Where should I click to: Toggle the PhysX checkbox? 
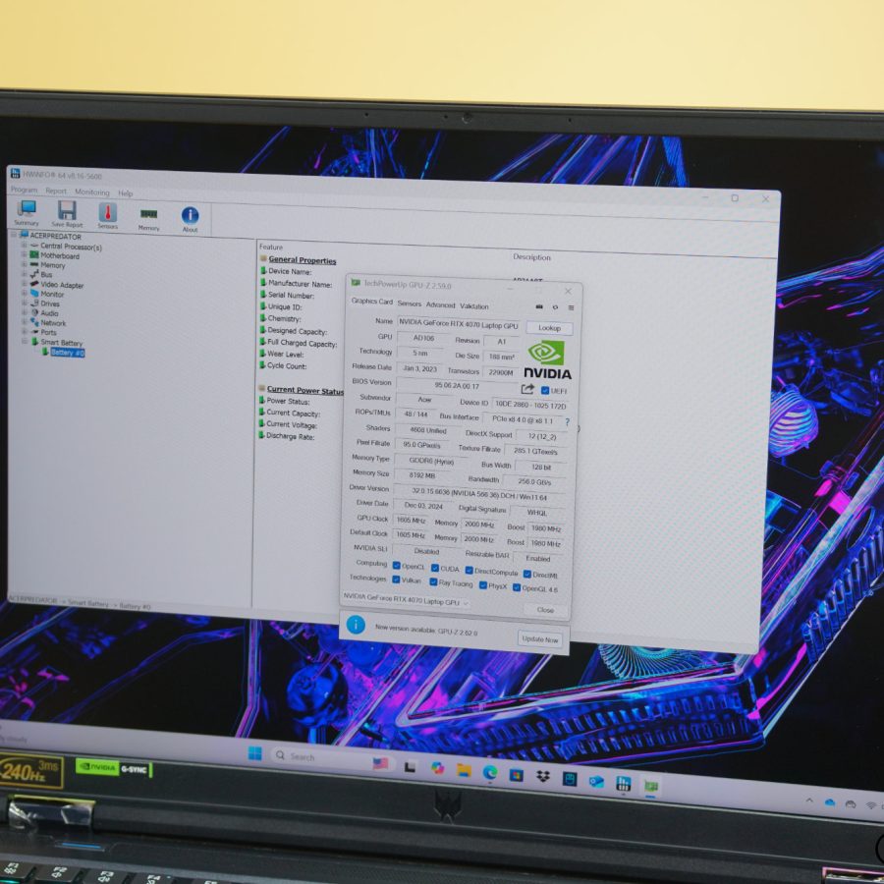(482, 585)
